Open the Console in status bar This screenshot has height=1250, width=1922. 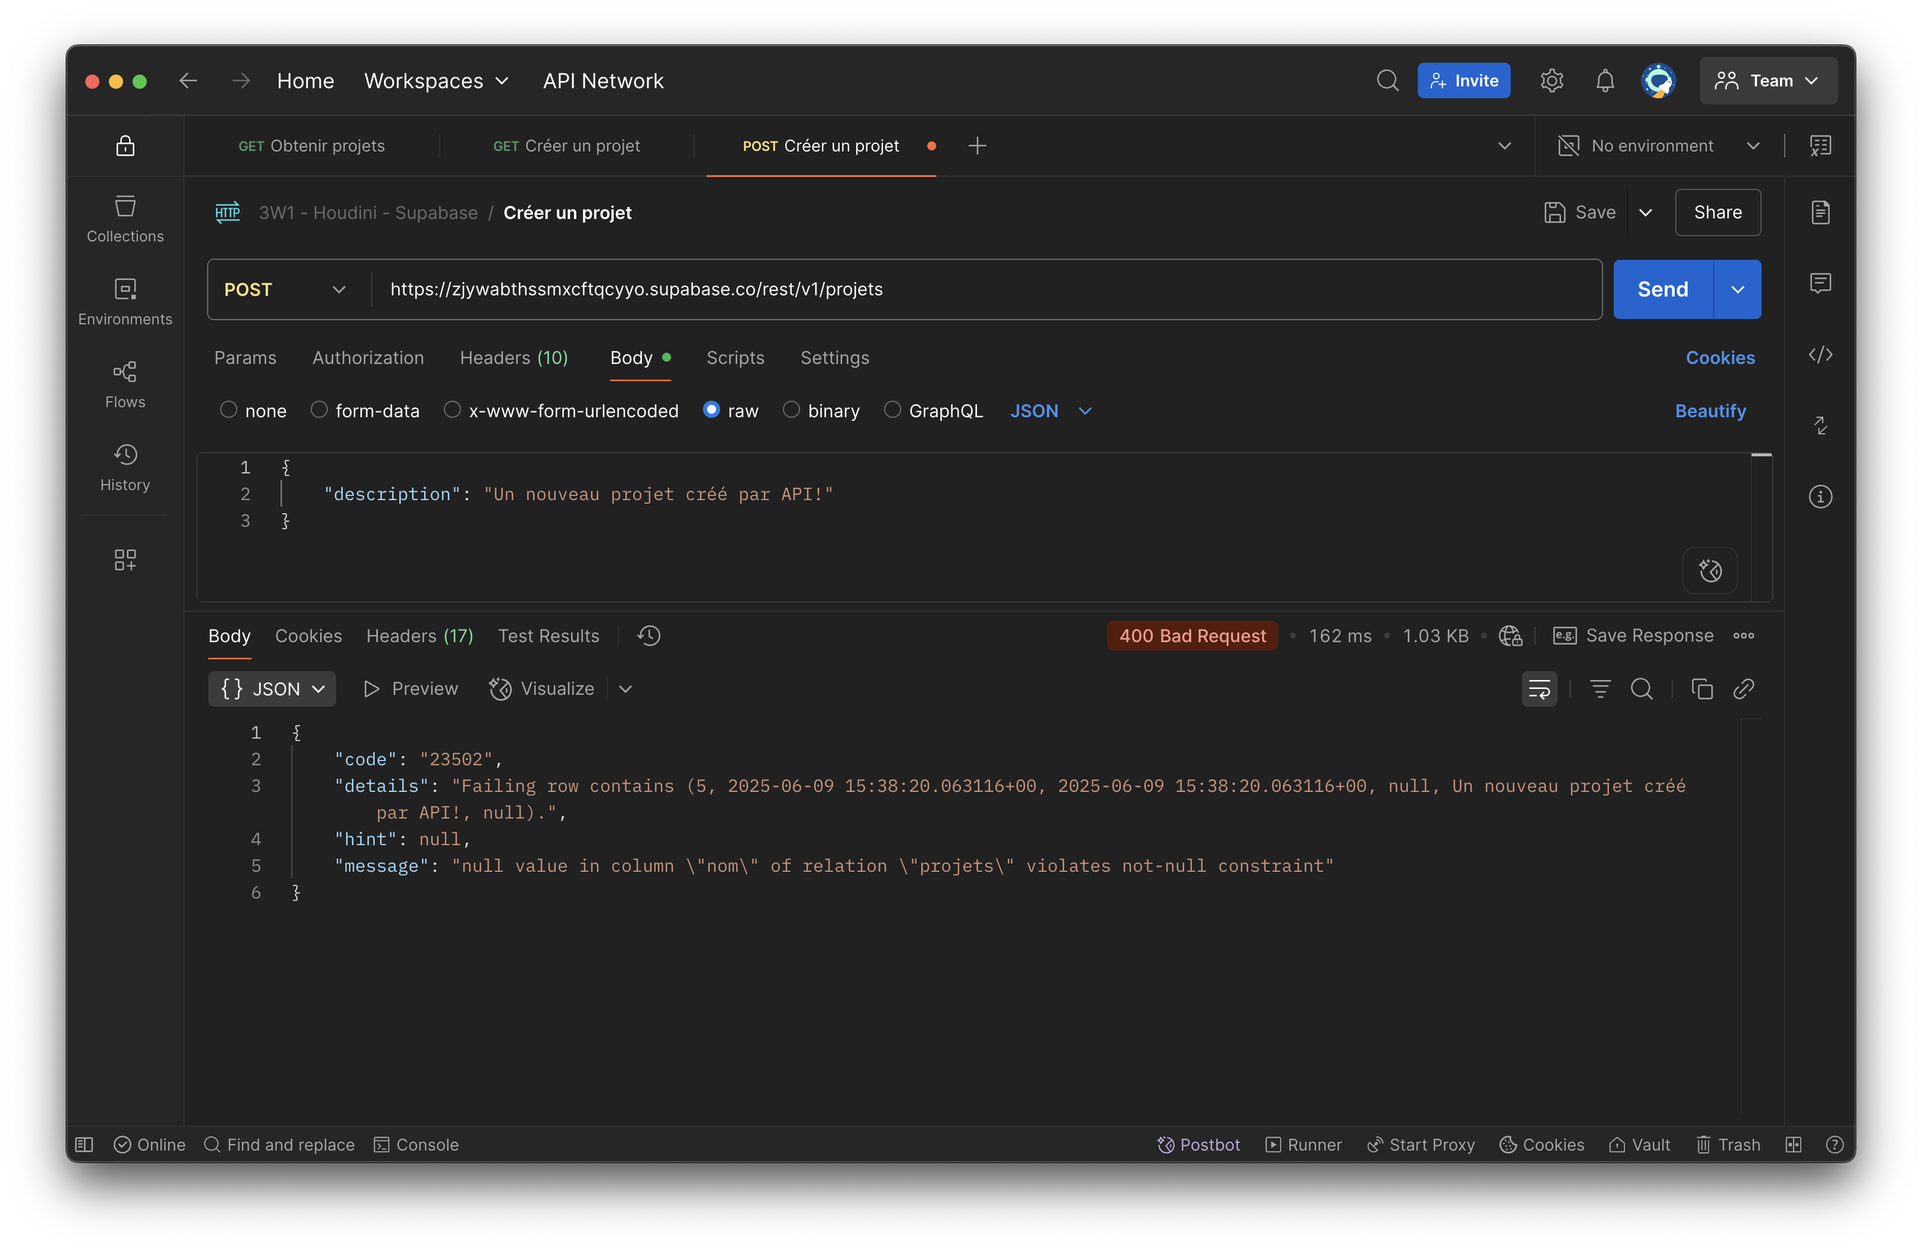(416, 1144)
